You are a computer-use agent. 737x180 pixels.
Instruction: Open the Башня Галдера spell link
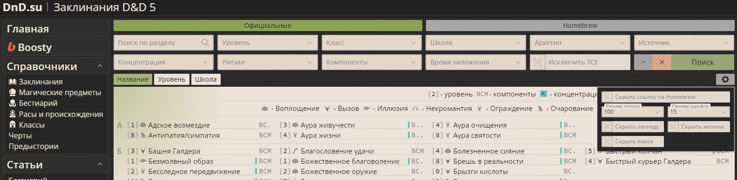tap(174, 151)
